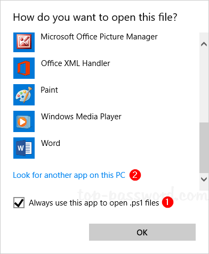Uncheck the always use this app checkbox

(x=19, y=202)
